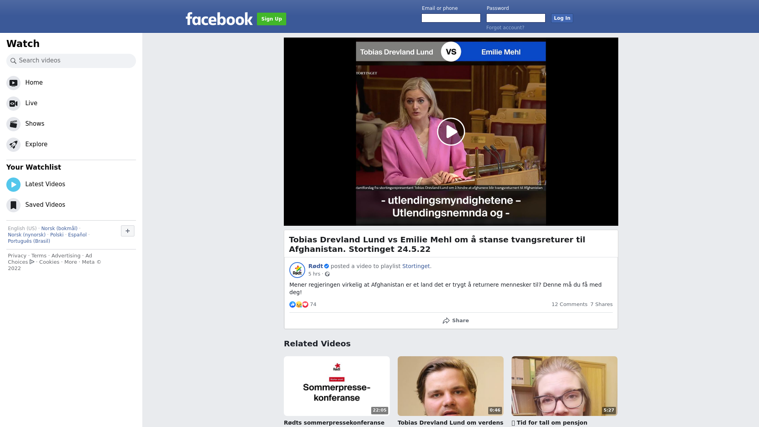The image size is (759, 427).
Task: Open the More footer menu
Action: (x=71, y=262)
